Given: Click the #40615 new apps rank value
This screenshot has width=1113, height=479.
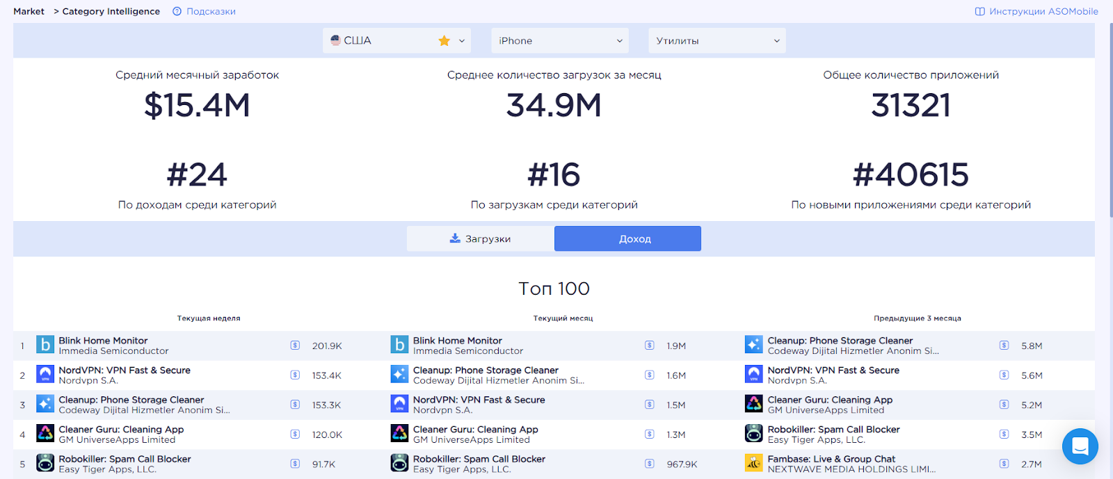Looking at the screenshot, I should pyautogui.click(x=911, y=174).
